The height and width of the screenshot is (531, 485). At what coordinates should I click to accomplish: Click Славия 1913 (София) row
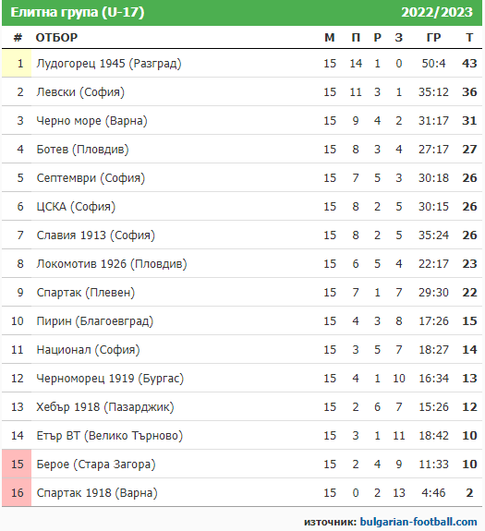[242, 235]
